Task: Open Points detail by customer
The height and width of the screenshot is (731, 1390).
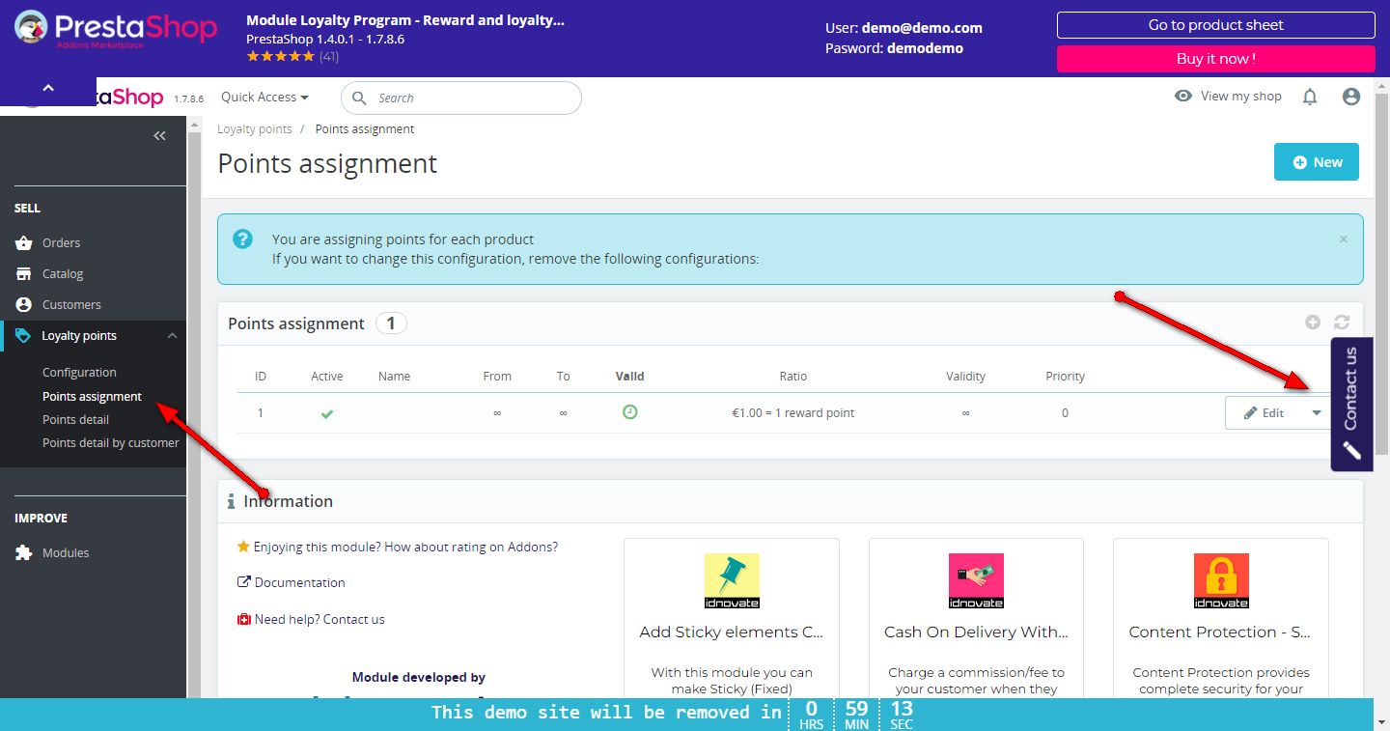Action: 111,443
